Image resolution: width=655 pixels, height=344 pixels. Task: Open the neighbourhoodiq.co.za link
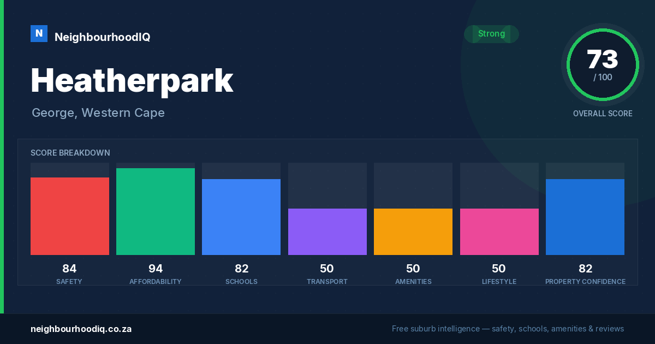coord(81,329)
